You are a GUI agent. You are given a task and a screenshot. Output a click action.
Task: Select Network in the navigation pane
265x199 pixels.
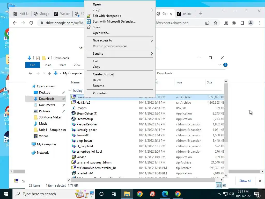point(43,152)
